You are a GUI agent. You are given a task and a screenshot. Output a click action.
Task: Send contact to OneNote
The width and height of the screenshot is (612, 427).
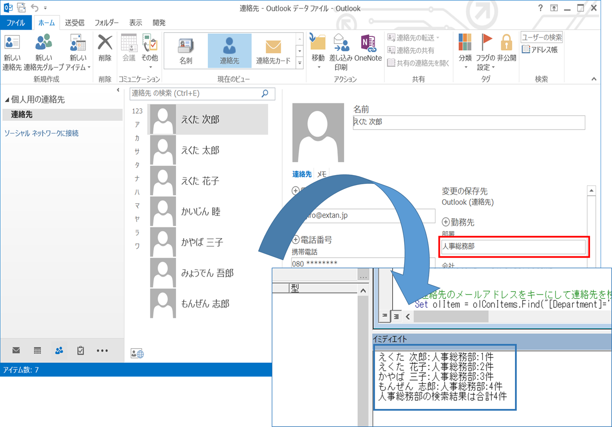pos(368,48)
